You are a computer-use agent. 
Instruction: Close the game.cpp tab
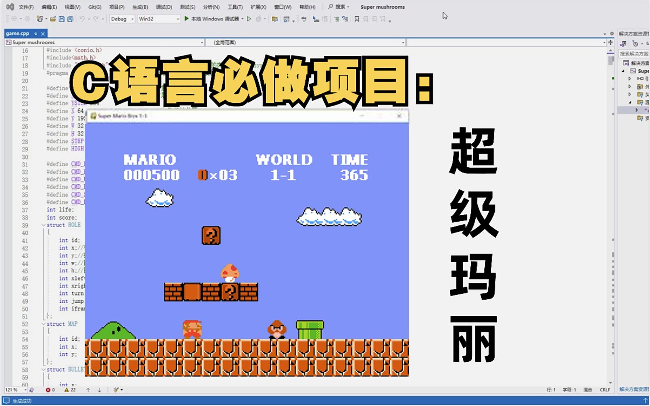pyautogui.click(x=43, y=33)
